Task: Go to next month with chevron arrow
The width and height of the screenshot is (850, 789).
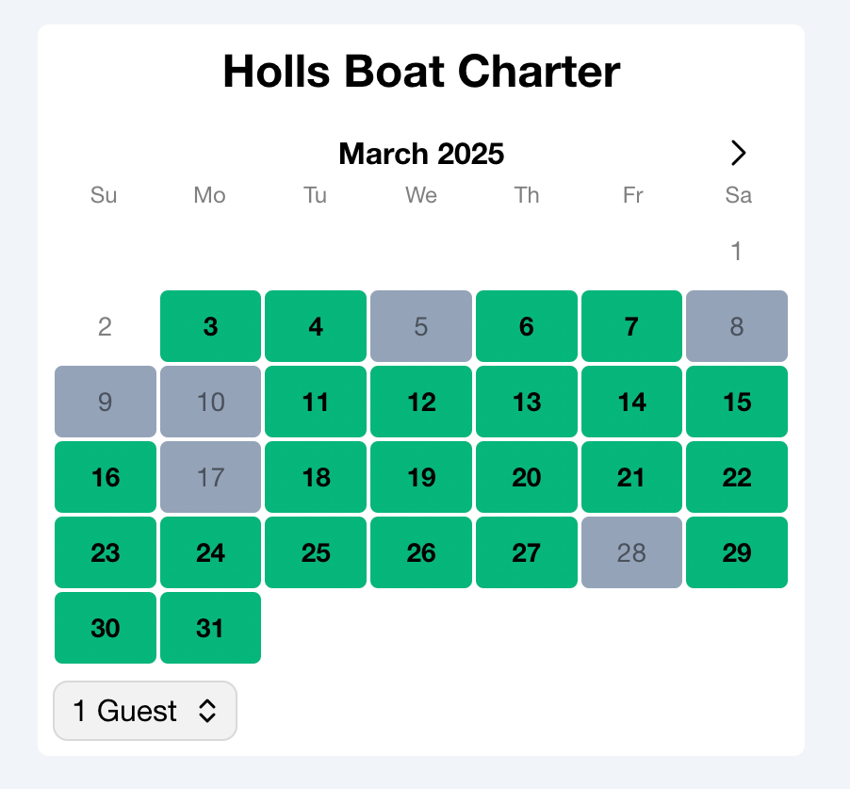Action: pos(739,153)
